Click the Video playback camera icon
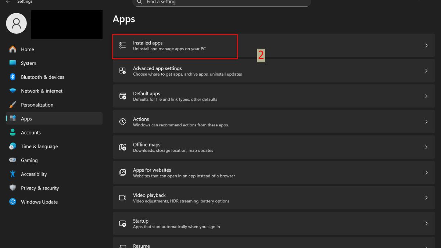This screenshot has height=248, width=441. [x=123, y=198]
